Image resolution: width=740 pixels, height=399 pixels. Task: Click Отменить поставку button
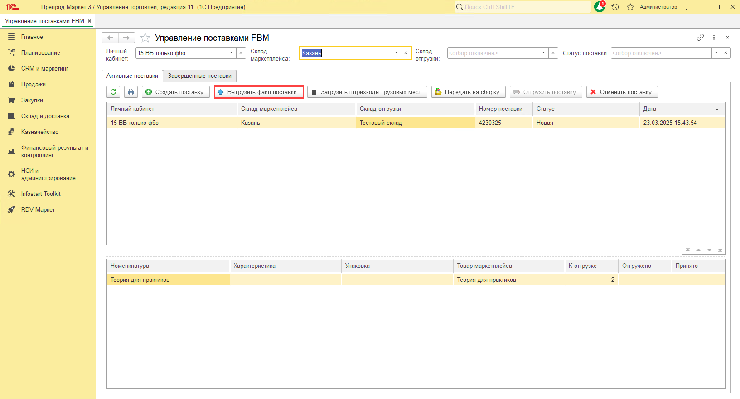[x=621, y=92]
